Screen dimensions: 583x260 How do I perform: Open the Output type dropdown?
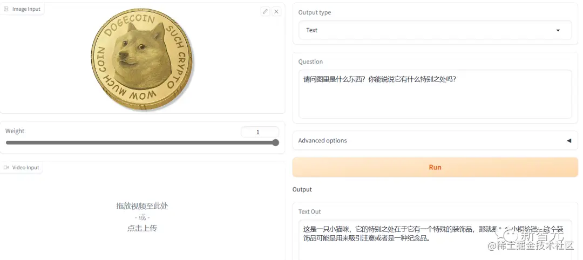435,30
